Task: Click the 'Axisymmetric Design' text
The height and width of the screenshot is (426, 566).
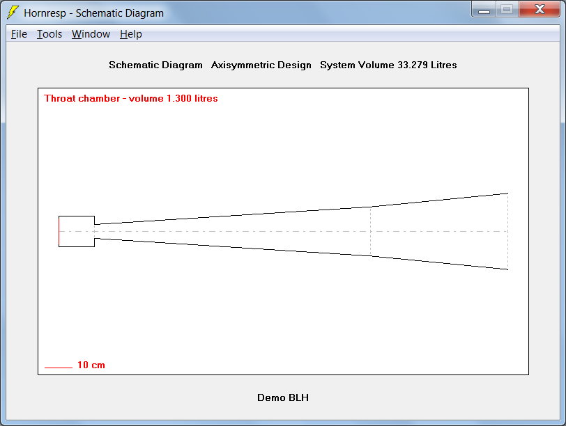Action: click(261, 65)
